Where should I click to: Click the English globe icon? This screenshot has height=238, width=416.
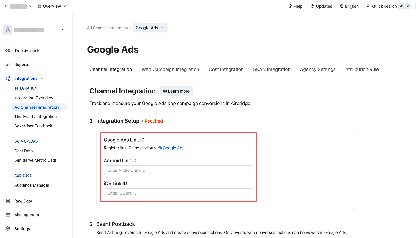pyautogui.click(x=342, y=6)
